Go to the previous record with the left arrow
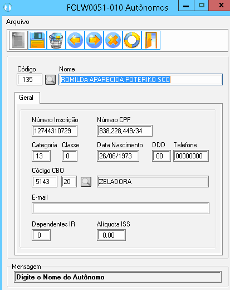Image resolution: width=230 pixels, height=290 pixels. pos(75,40)
